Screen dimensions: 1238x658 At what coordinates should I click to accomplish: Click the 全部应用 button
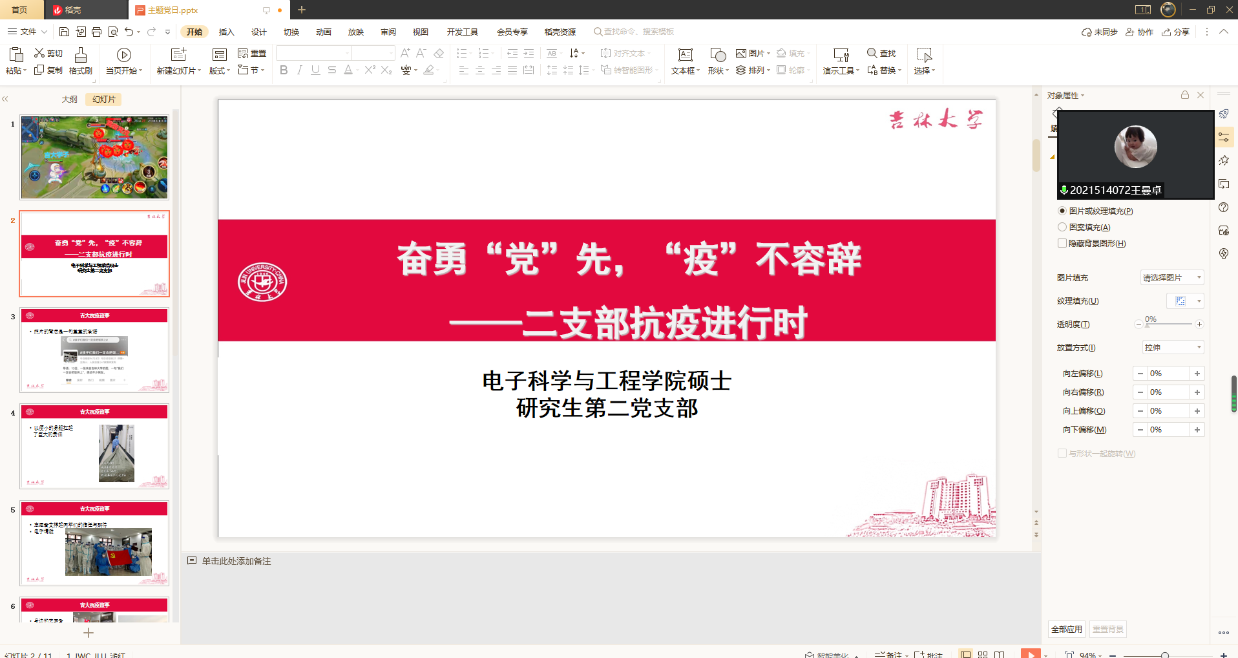1066,629
